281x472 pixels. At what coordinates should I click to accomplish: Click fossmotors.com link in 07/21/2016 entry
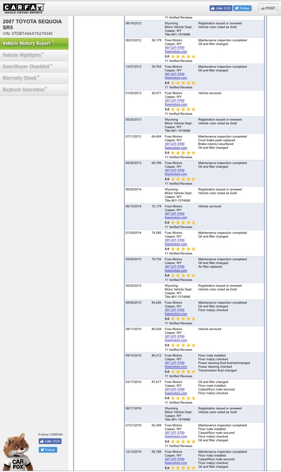176,436
